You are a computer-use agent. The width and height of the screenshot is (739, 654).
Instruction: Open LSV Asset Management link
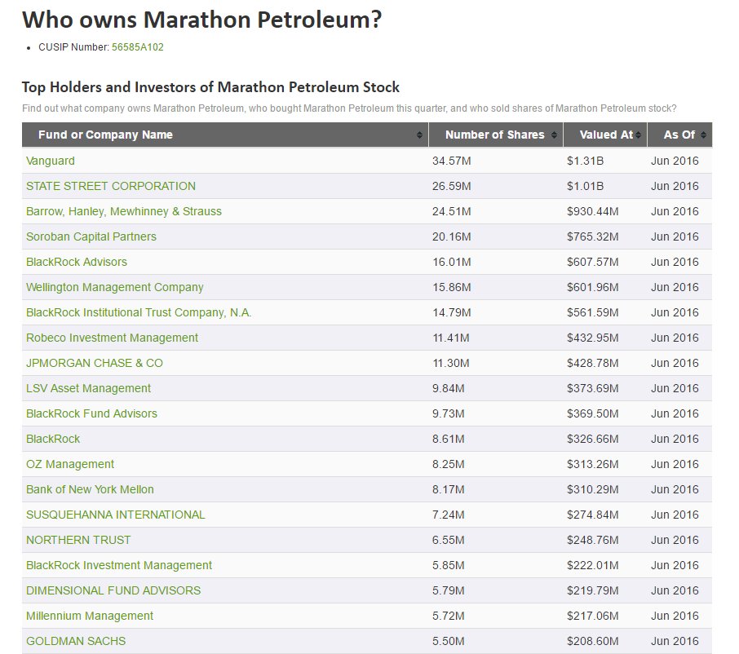(x=88, y=388)
